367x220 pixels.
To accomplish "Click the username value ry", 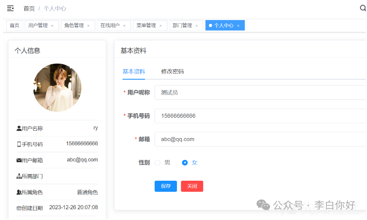I will pyautogui.click(x=96, y=128).
